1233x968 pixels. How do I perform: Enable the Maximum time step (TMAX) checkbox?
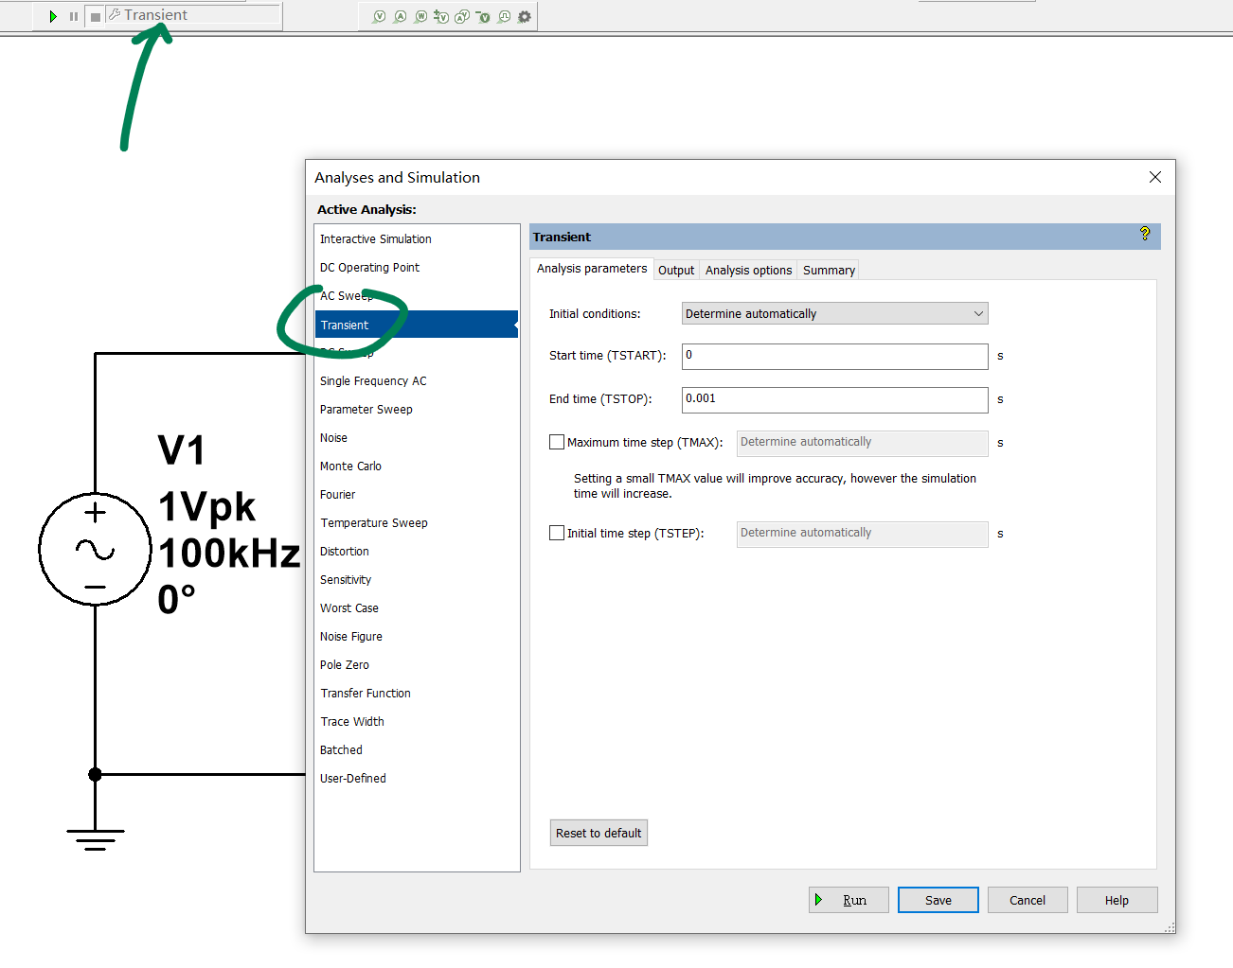click(557, 442)
